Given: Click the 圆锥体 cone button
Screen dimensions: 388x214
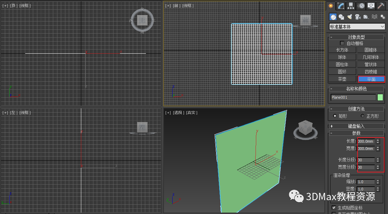Looking at the screenshot, I should click(x=371, y=50).
